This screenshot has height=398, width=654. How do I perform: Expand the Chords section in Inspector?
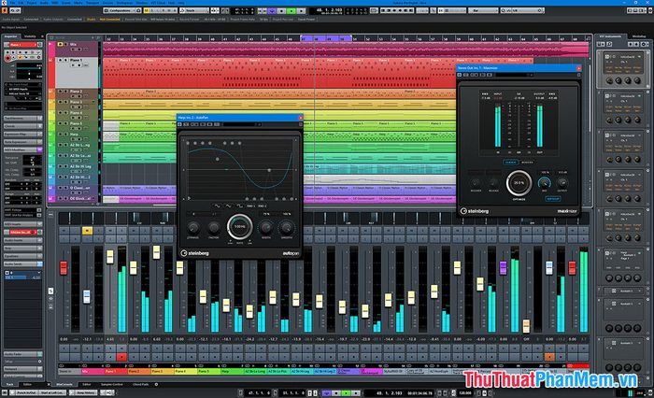[23, 126]
